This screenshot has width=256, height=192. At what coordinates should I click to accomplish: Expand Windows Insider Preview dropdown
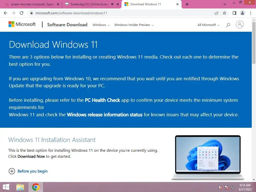[134, 25]
